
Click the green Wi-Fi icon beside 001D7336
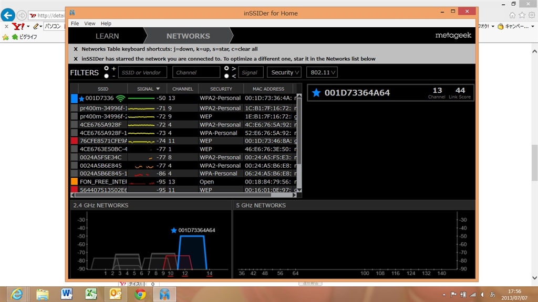point(120,99)
